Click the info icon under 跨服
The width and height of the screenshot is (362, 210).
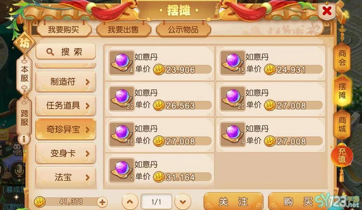click(24, 139)
